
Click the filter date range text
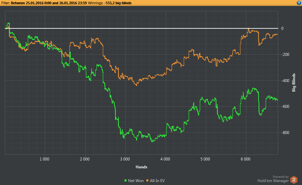(x=49, y=3)
